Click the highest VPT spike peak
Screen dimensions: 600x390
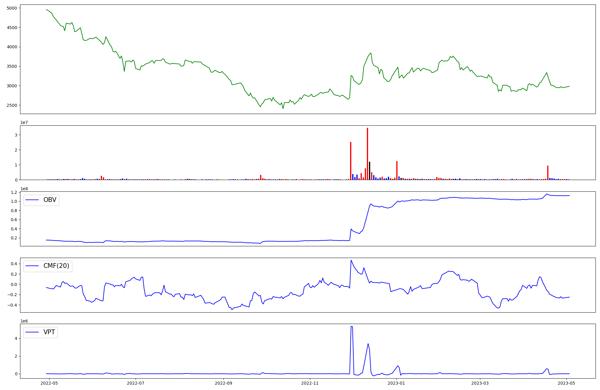[x=351, y=326]
